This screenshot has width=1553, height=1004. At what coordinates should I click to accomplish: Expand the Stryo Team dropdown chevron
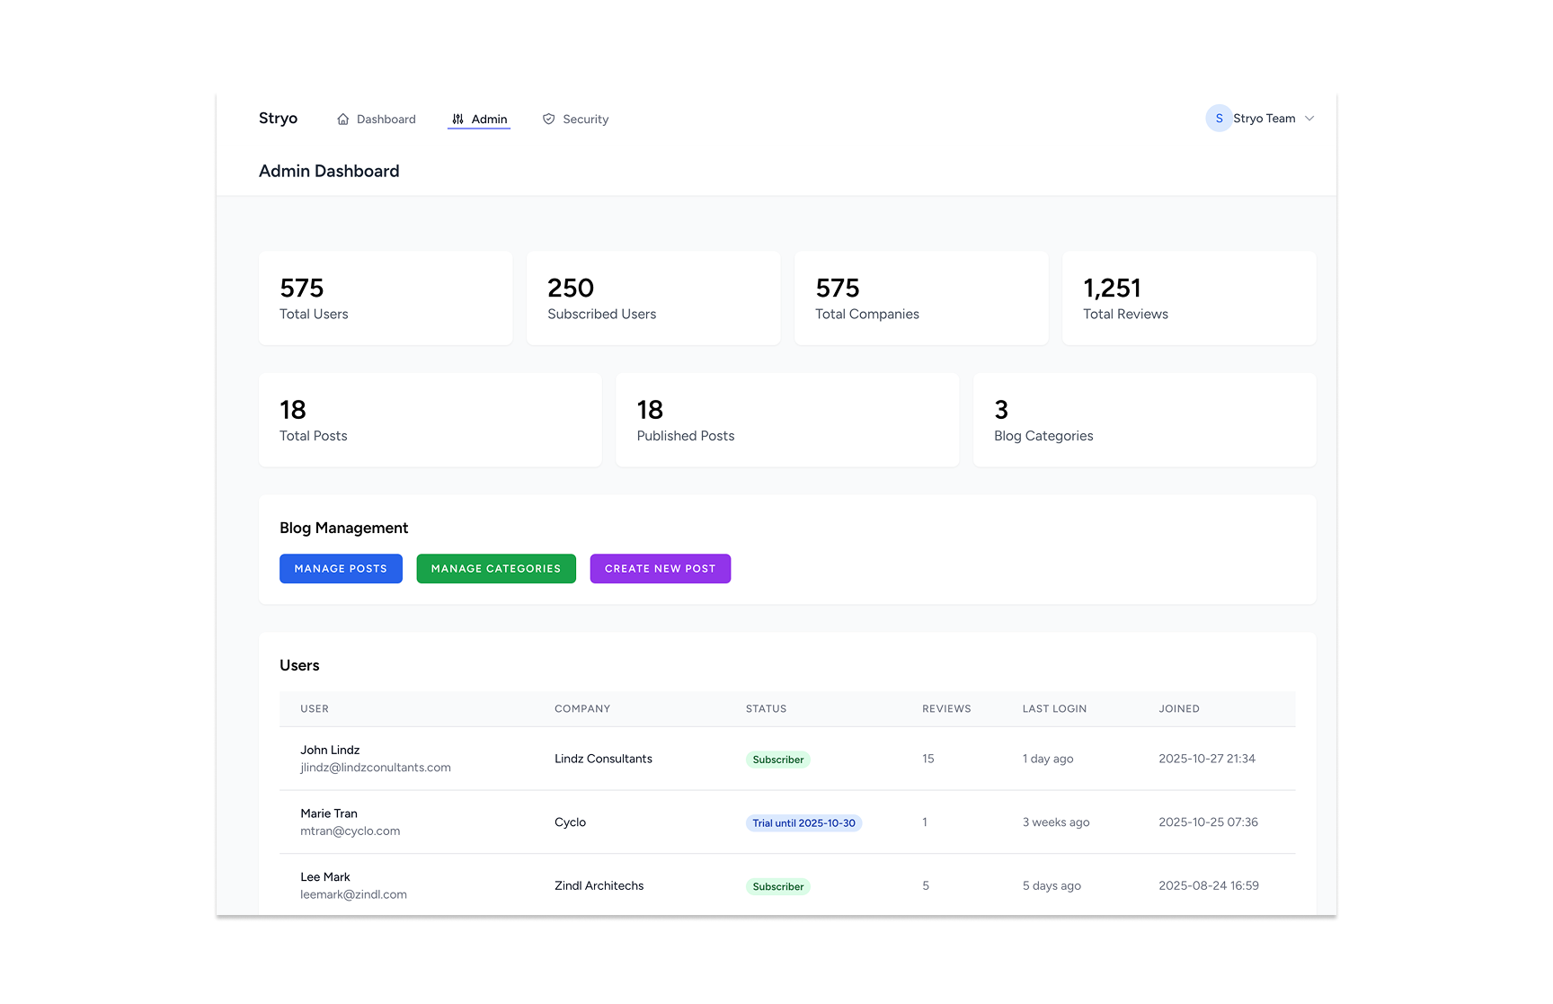click(1309, 119)
